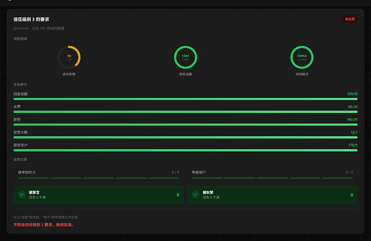Click the 点赞 progress bar
The image size is (371, 241).
(185, 112)
